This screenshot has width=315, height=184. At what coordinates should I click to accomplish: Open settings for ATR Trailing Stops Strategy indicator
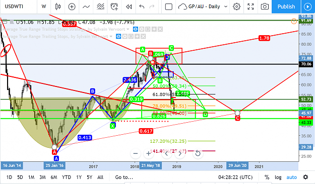click(x=142, y=29)
